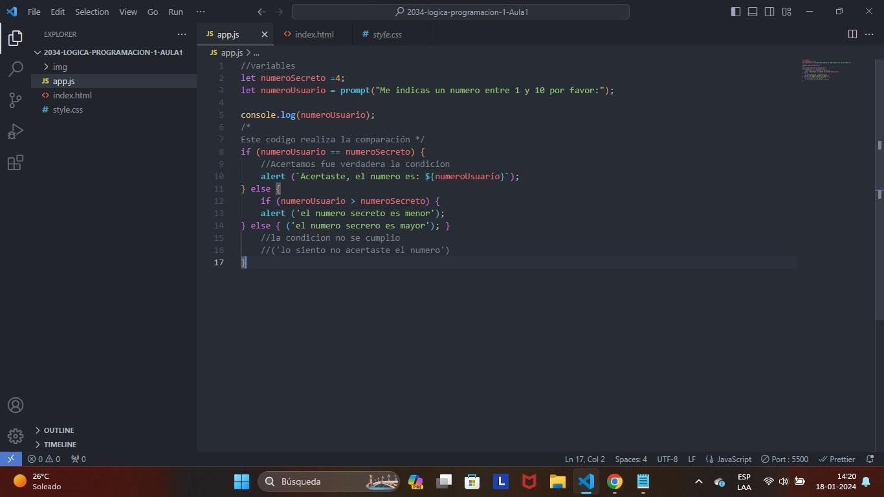Image resolution: width=884 pixels, height=497 pixels.
Task: Open the Search view in activity bar
Action: click(16, 69)
